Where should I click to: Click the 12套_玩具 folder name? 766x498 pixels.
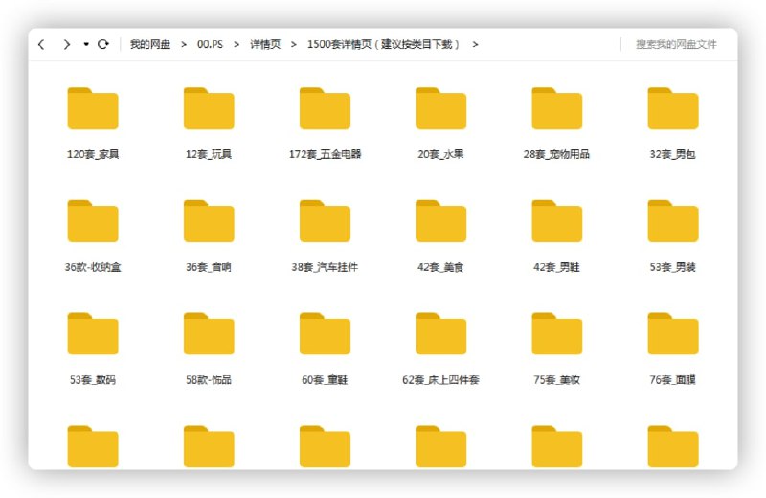[209, 154]
